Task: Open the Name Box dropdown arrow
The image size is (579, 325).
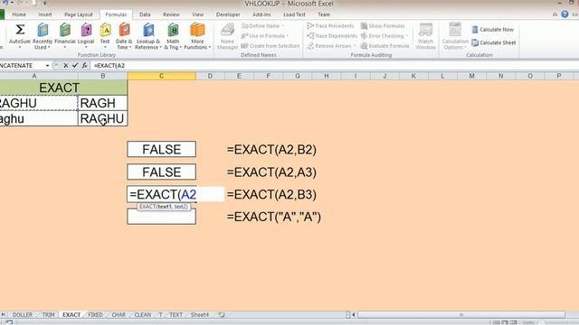Action: click(47, 66)
